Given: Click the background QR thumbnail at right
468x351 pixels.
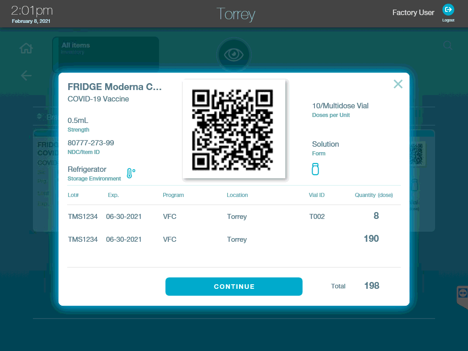Looking at the screenshot, I should [417, 154].
